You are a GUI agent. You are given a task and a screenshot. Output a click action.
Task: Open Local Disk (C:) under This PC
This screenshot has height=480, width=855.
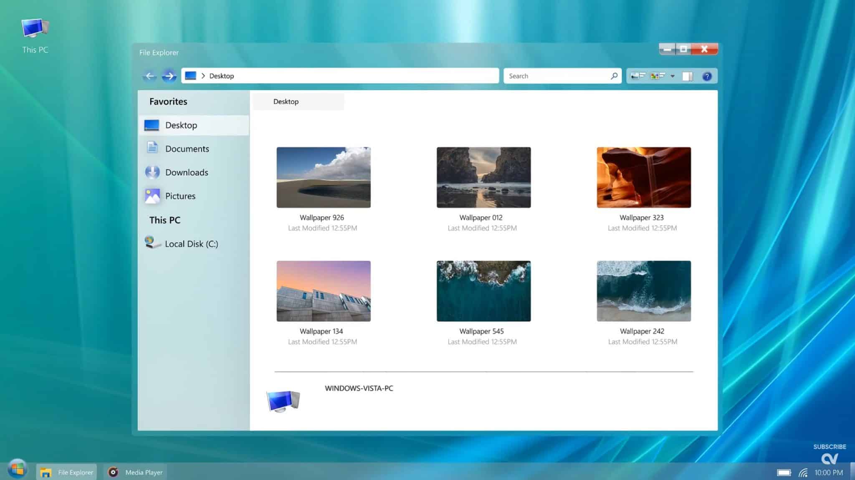pos(192,244)
